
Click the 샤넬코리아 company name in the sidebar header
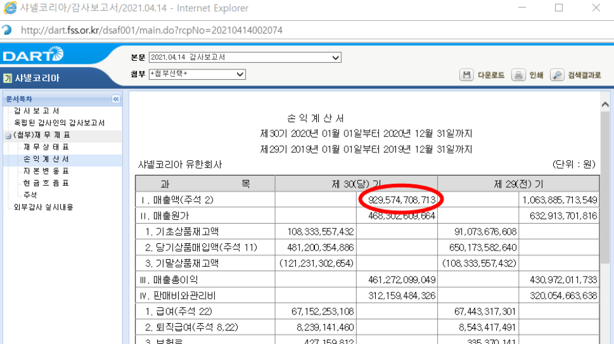(x=37, y=78)
